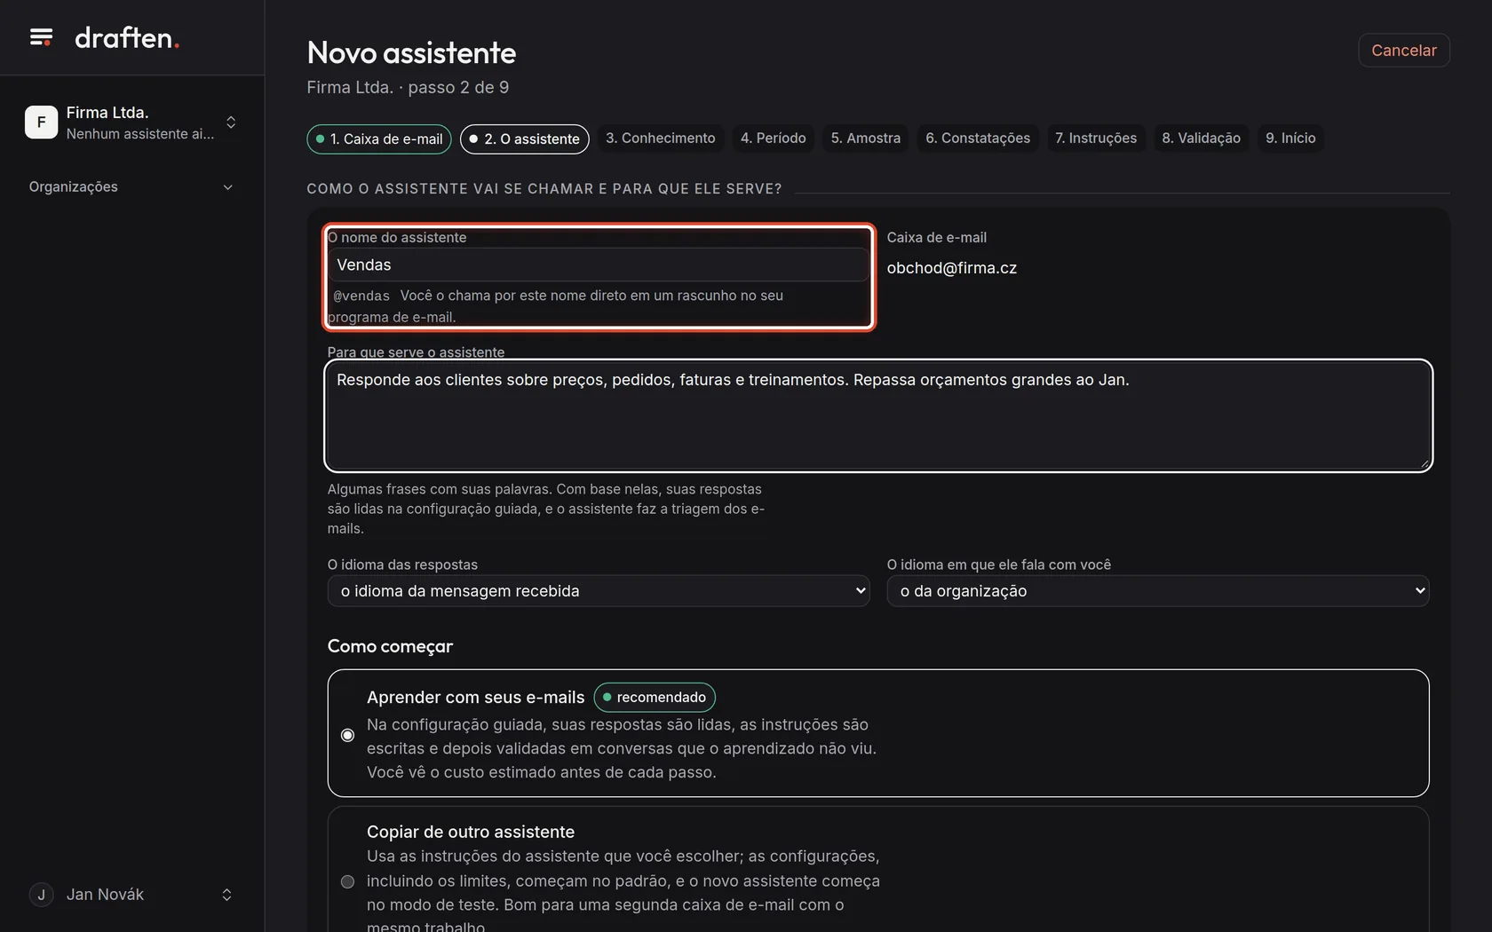Click 'Firma Ltda. · passo 2 de 9' subtitle

(408, 87)
